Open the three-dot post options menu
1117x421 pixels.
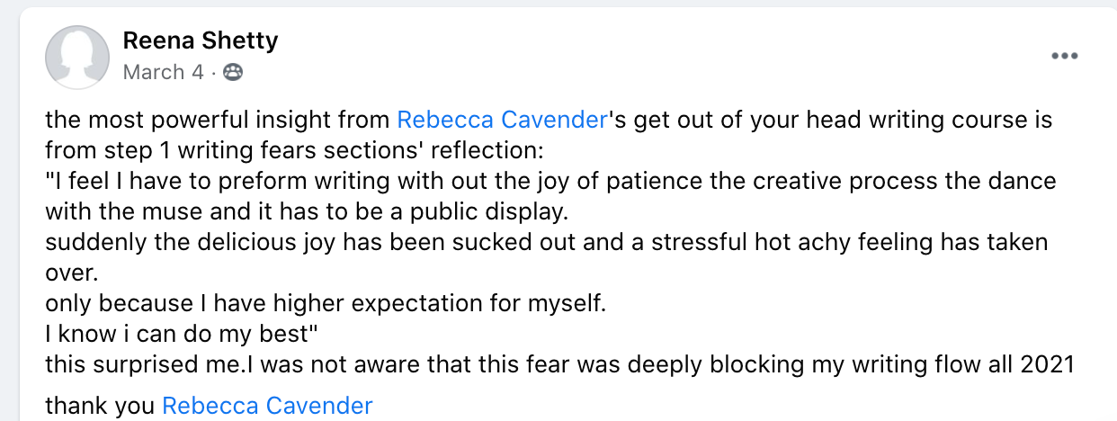pyautogui.click(x=1065, y=56)
